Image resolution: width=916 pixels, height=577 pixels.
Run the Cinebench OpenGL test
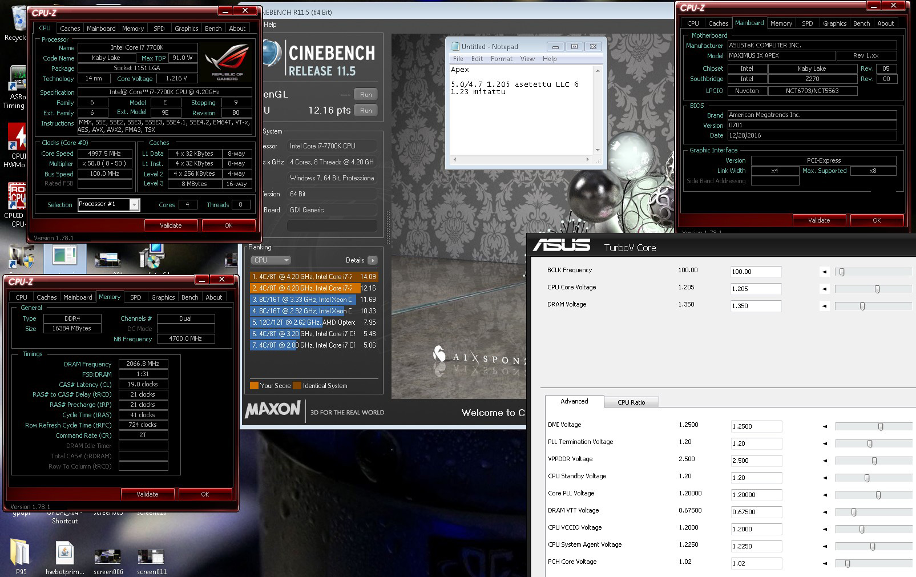(366, 95)
